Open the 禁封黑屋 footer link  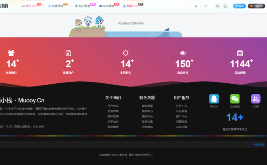click(x=147, y=106)
